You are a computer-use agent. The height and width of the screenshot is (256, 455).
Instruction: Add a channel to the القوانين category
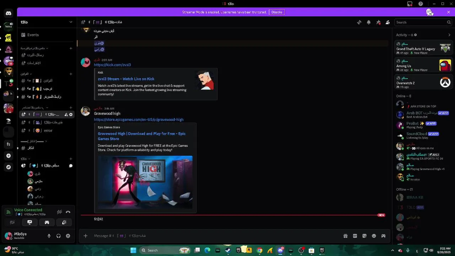coord(71,74)
